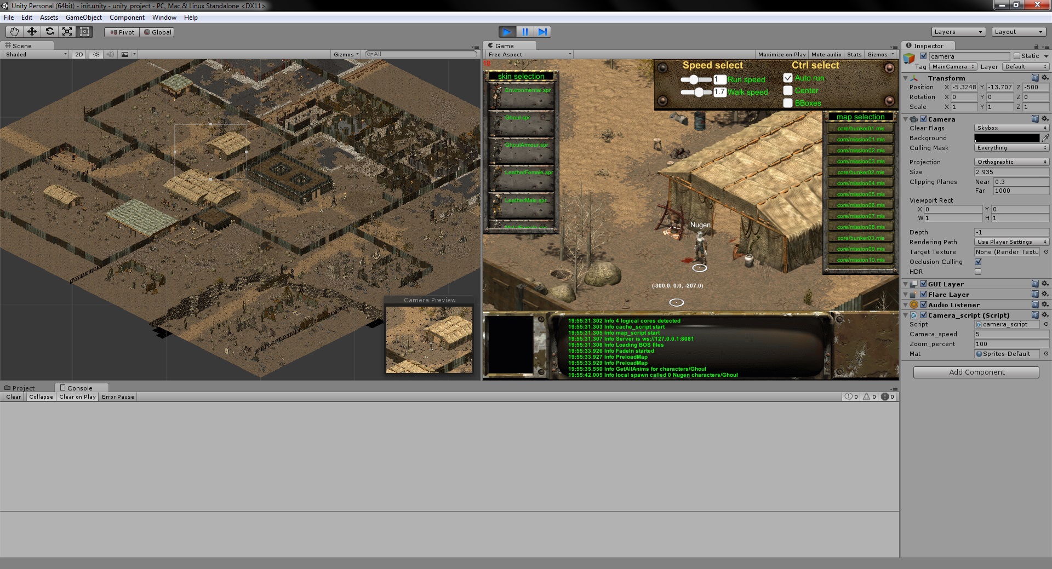Open the Layout dropdown

[1019, 32]
